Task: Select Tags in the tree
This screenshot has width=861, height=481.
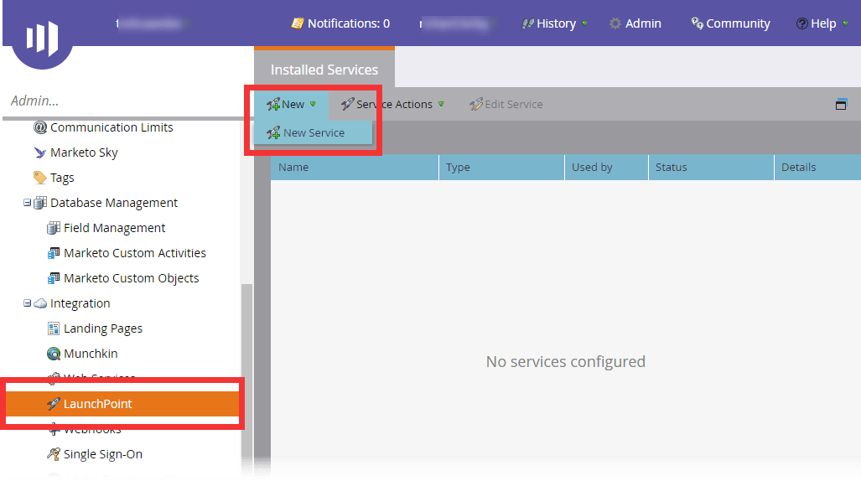Action: click(62, 178)
